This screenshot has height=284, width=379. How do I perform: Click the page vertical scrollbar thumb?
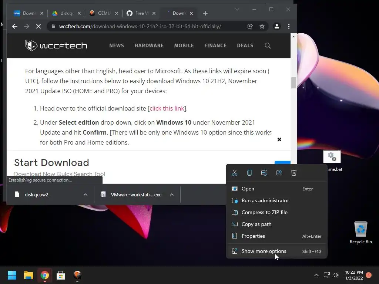pyautogui.click(x=294, y=83)
